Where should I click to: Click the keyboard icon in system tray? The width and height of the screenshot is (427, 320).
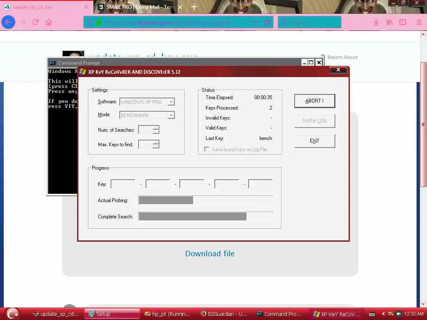(x=372, y=314)
